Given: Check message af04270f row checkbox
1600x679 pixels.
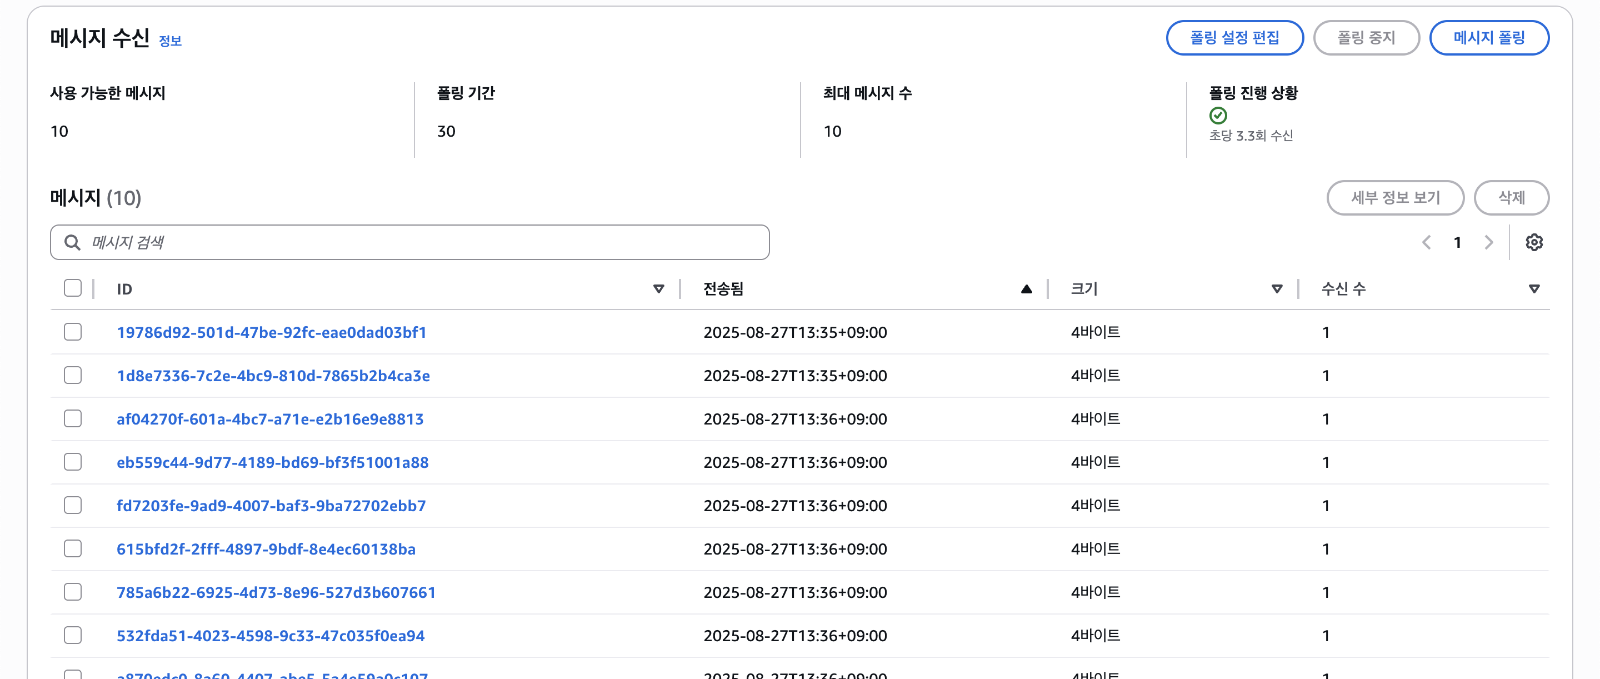Looking at the screenshot, I should [73, 419].
